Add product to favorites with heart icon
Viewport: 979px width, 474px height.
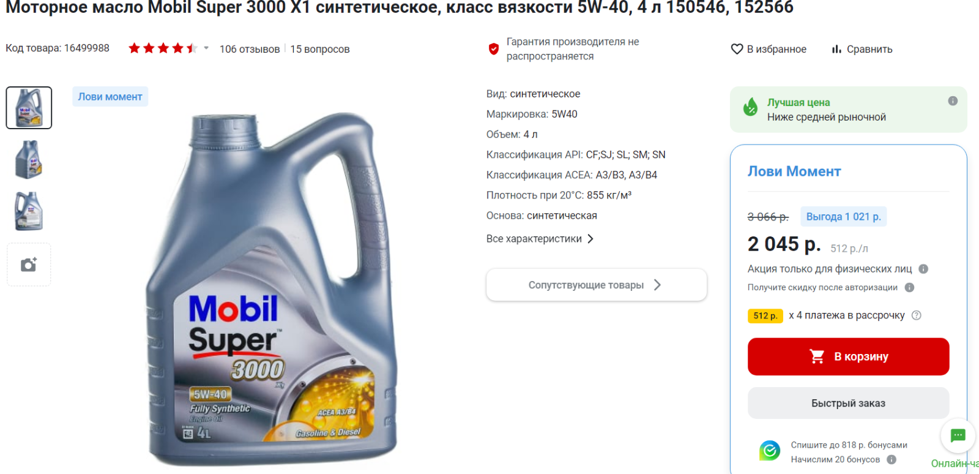click(x=737, y=49)
